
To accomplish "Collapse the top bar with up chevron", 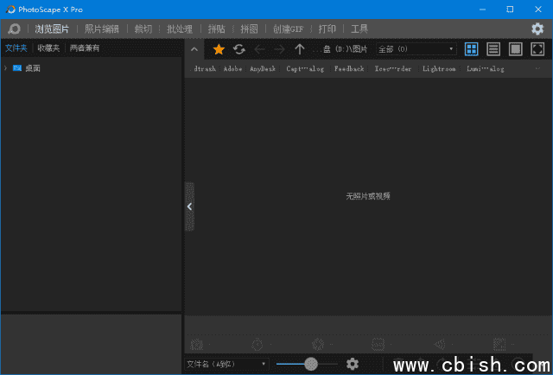I will click(194, 49).
